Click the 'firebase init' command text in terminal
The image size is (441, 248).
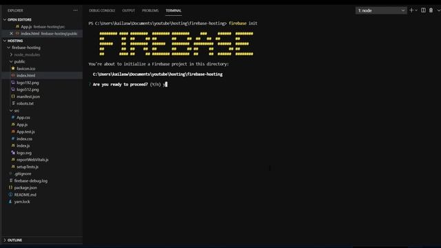click(x=243, y=23)
